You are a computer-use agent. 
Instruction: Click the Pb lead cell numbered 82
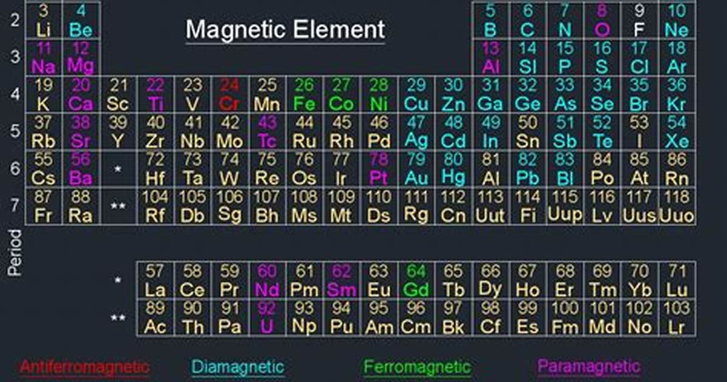[528, 169]
